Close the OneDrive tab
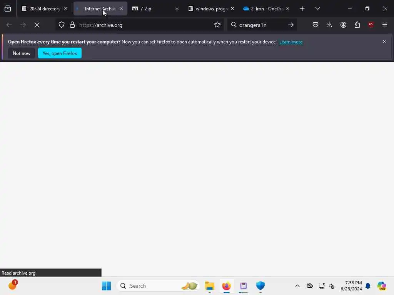Viewport: 394px width, 295px height. tap(288, 9)
